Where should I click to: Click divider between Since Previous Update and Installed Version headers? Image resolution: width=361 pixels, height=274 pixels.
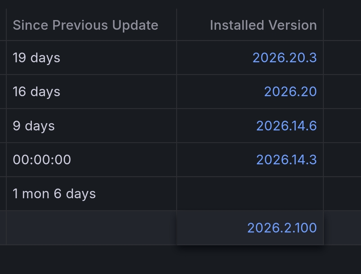(x=177, y=25)
